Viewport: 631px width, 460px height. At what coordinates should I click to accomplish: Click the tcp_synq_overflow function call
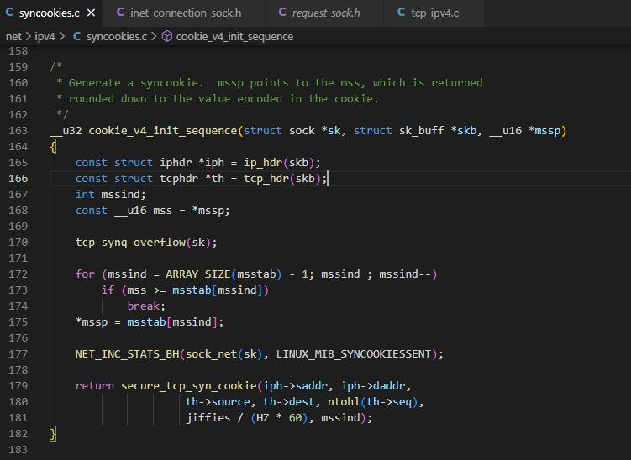pos(130,243)
